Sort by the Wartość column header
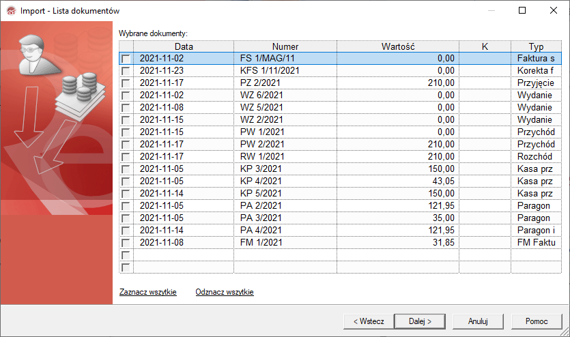The height and width of the screenshot is (337, 570). tap(398, 46)
